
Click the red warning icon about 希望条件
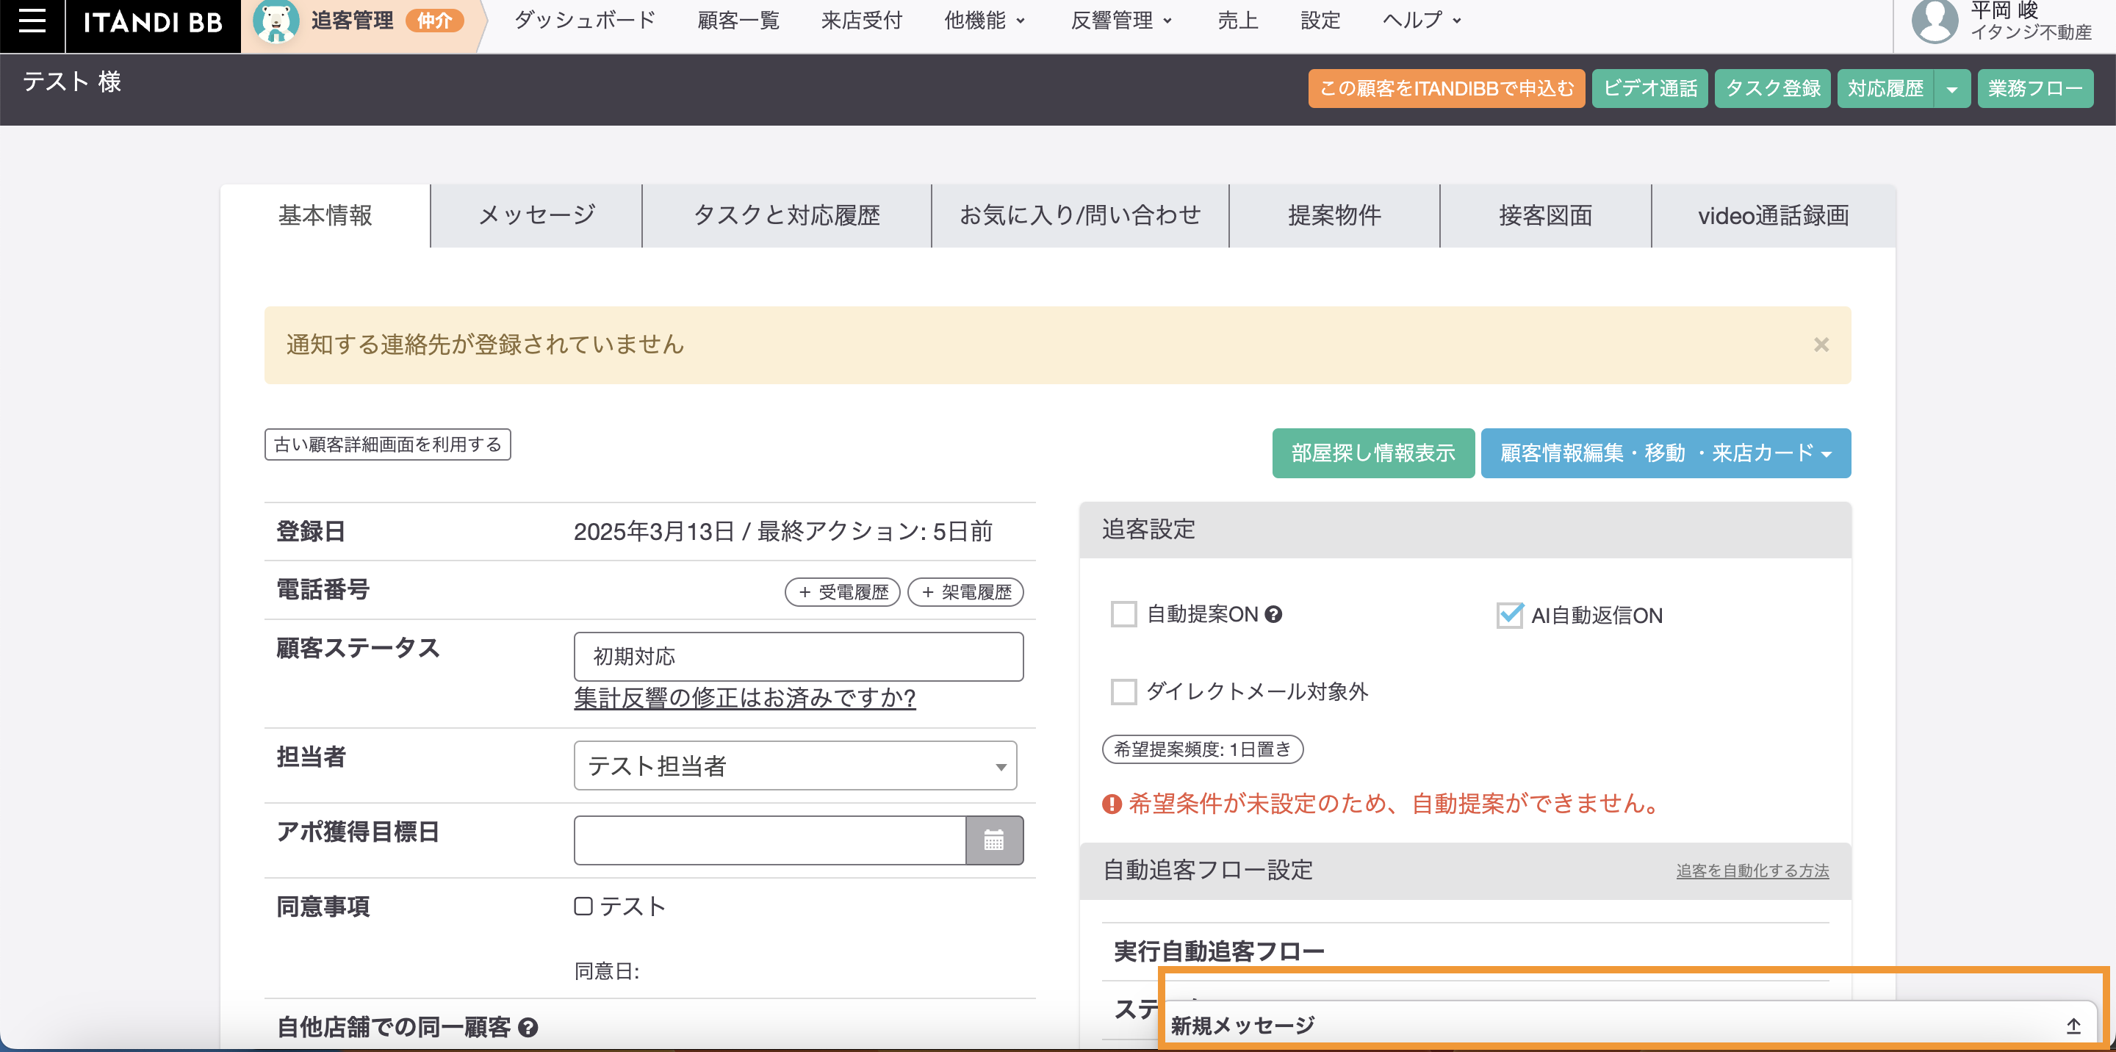(x=1112, y=804)
